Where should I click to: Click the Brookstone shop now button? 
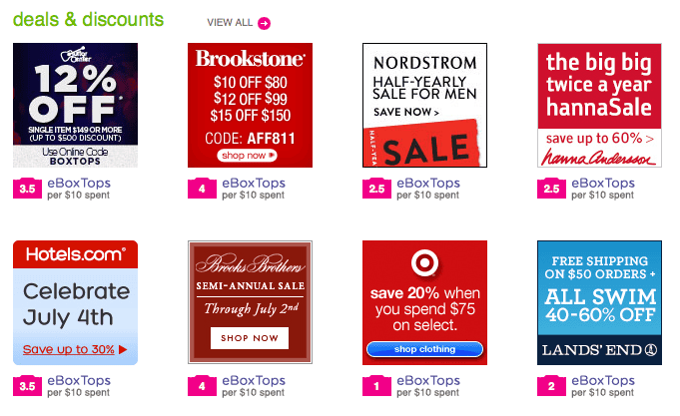(248, 156)
